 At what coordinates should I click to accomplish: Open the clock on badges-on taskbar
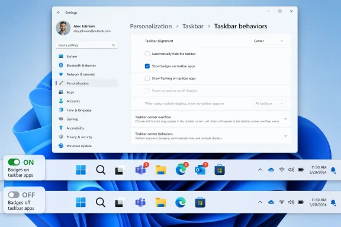(x=318, y=170)
